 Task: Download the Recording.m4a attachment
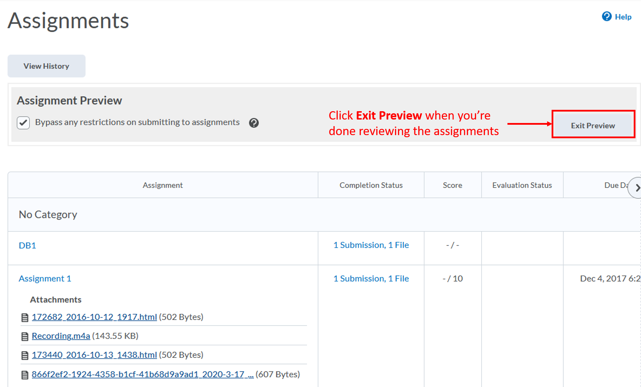61,336
